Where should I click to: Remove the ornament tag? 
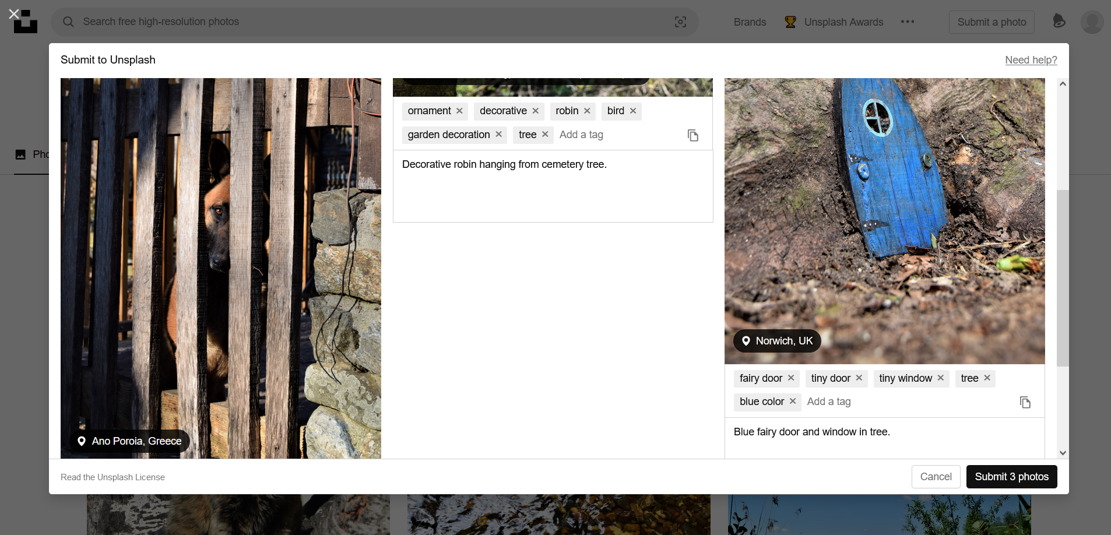coord(459,111)
